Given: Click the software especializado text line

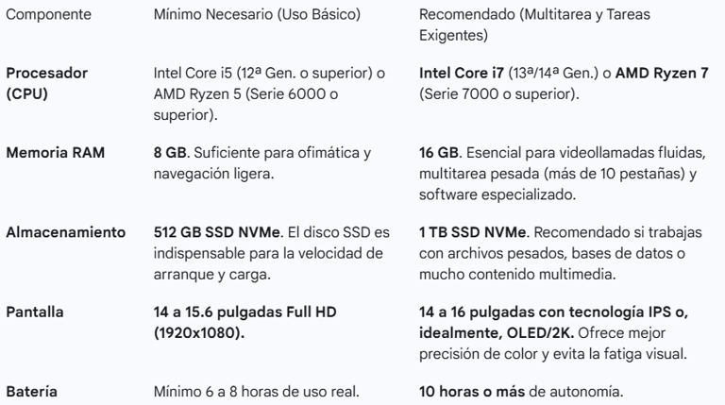Looking at the screenshot, I should point(497,194).
